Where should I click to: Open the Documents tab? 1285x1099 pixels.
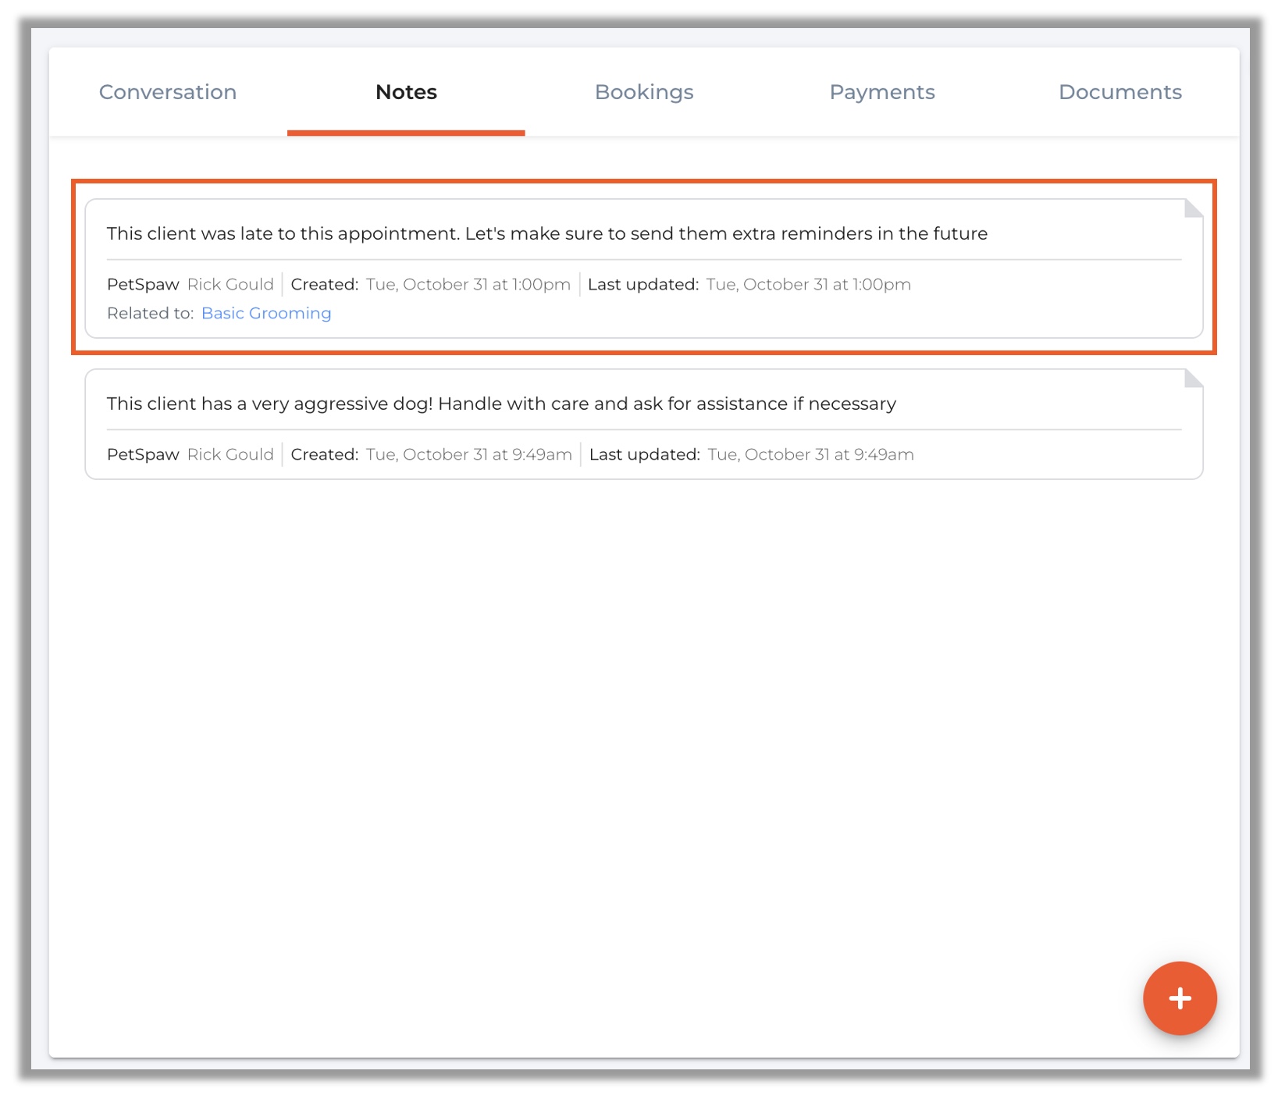tap(1119, 91)
